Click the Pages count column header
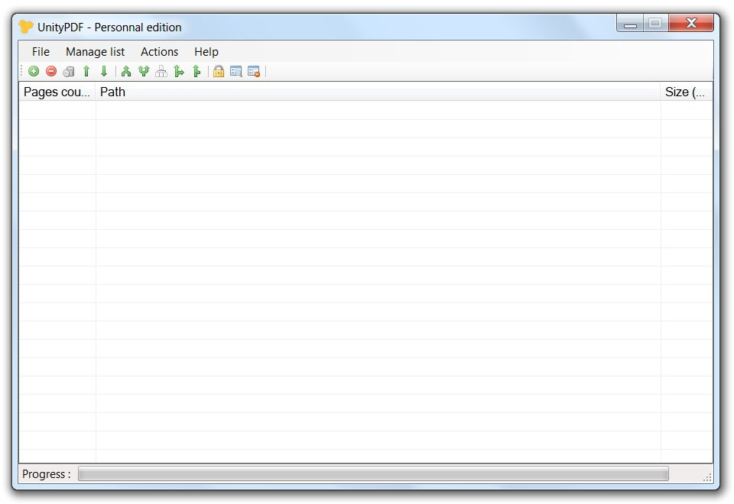Screen dimensions: 734x504 [57, 92]
